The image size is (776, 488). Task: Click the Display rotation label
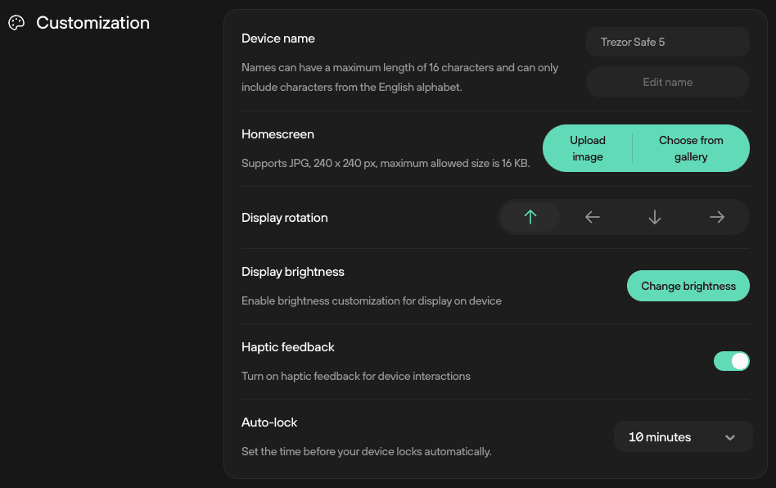click(285, 218)
